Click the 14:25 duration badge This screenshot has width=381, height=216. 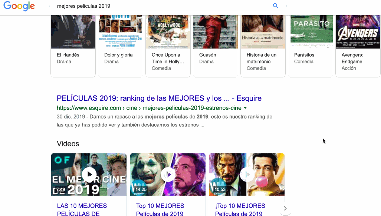(141, 189)
